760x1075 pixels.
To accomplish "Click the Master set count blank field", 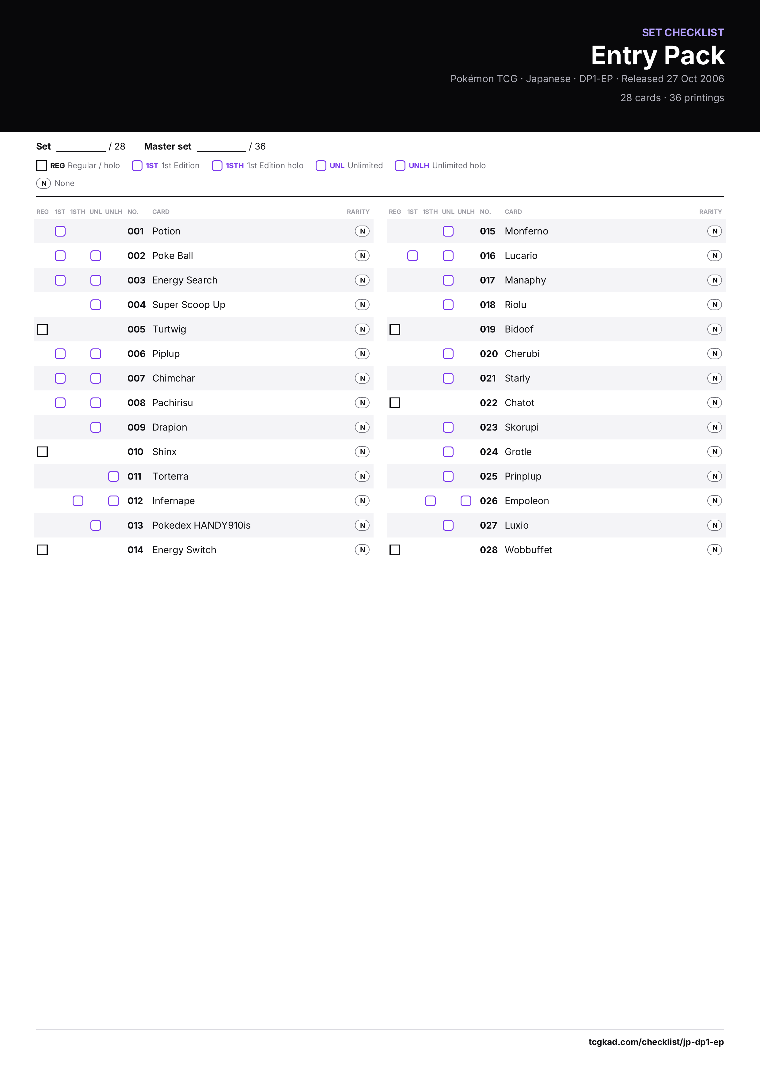I will [x=222, y=147].
